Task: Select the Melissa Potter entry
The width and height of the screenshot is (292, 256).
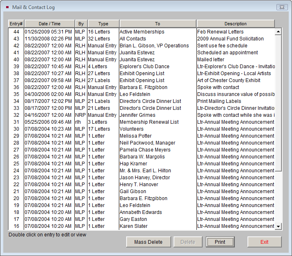Action: [142, 136]
